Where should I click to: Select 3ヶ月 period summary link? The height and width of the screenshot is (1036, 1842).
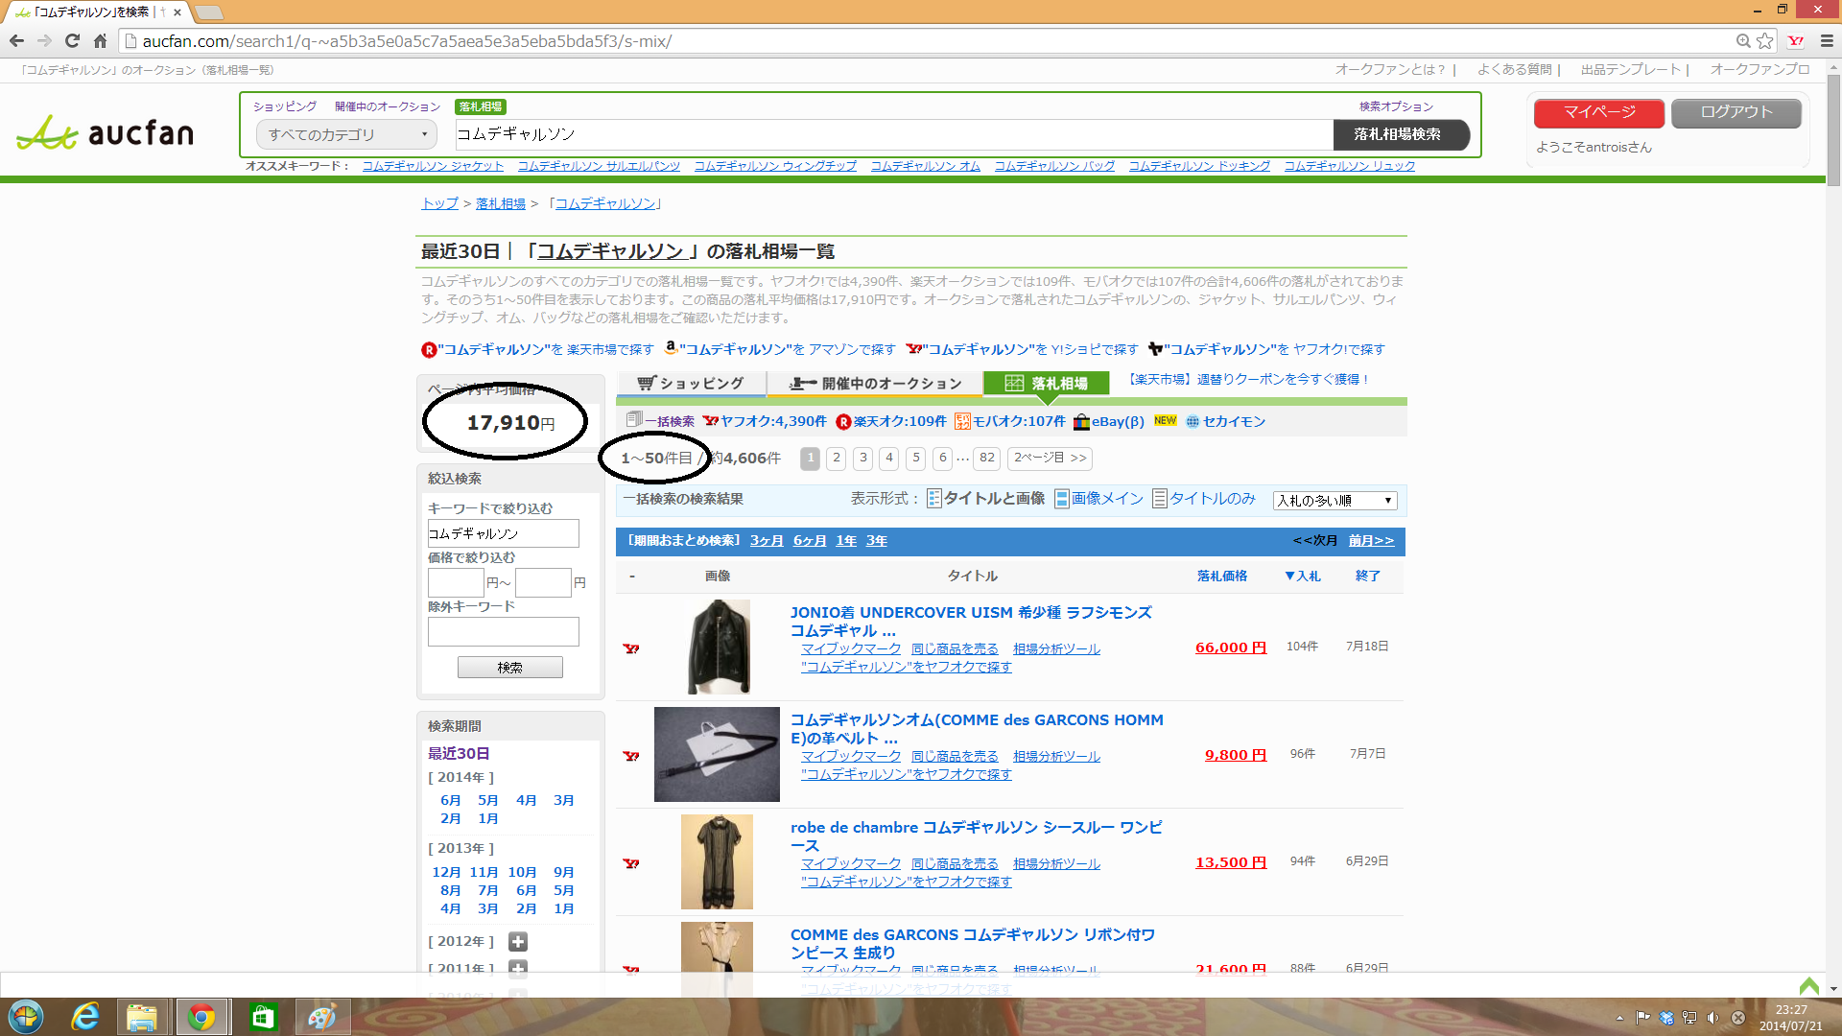(x=767, y=540)
